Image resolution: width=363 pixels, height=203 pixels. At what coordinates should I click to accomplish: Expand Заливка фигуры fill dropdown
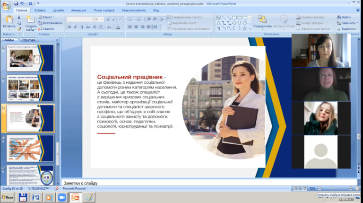click(326, 17)
